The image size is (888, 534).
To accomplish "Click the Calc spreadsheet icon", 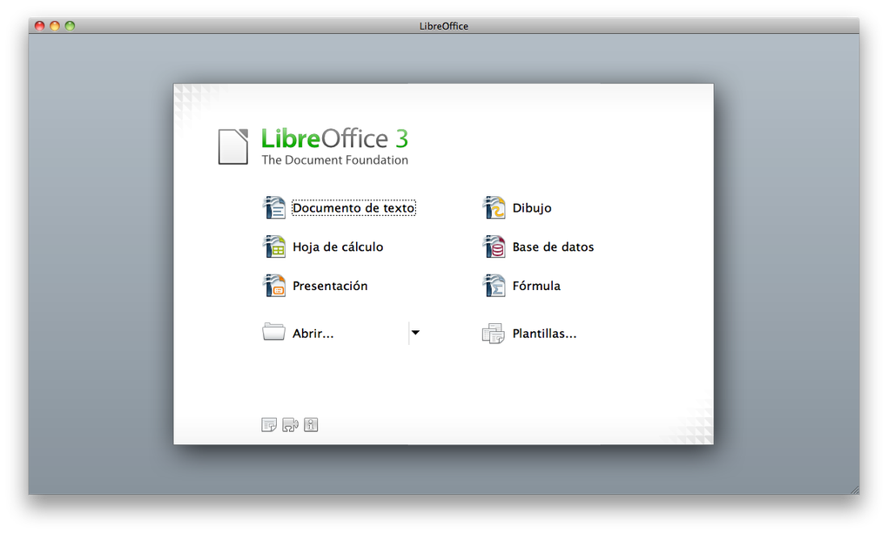I will tap(274, 247).
